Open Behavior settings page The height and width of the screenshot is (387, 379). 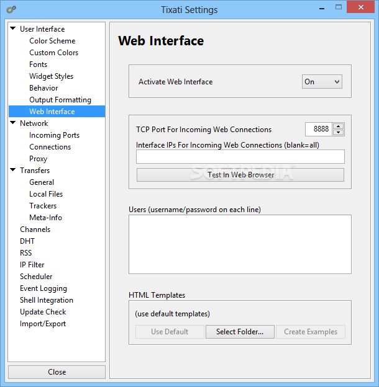(43, 88)
